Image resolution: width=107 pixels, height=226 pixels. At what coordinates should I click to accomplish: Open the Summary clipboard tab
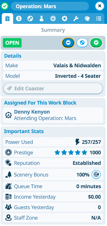pos(7,19)
